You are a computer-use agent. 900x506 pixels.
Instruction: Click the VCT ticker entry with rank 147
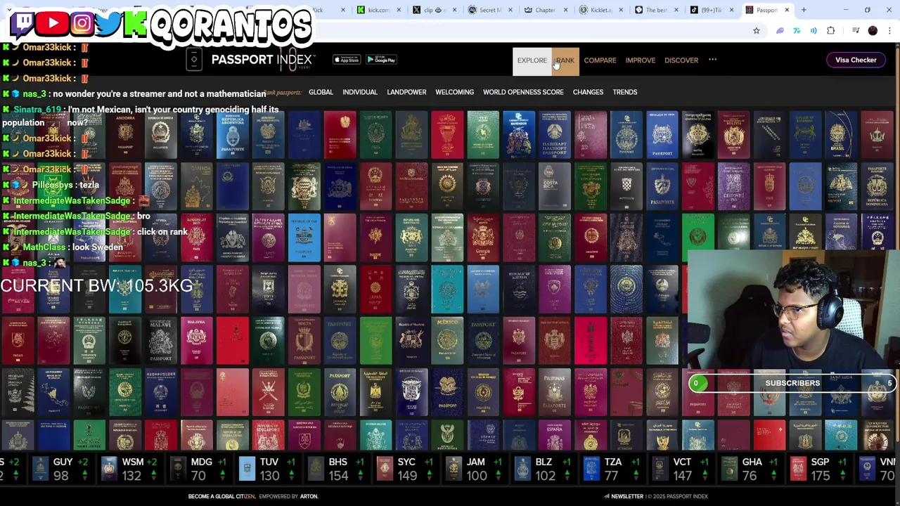click(681, 469)
